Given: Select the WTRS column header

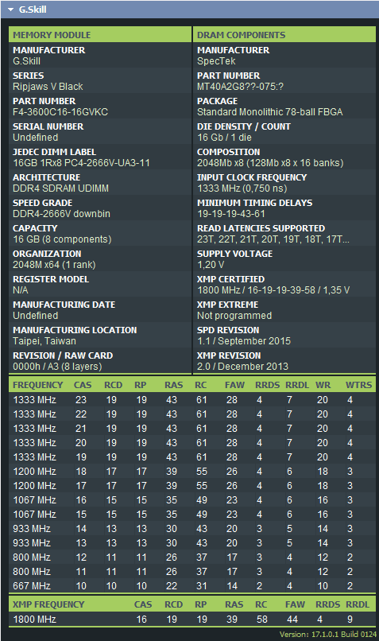Looking at the screenshot, I should (x=358, y=385).
